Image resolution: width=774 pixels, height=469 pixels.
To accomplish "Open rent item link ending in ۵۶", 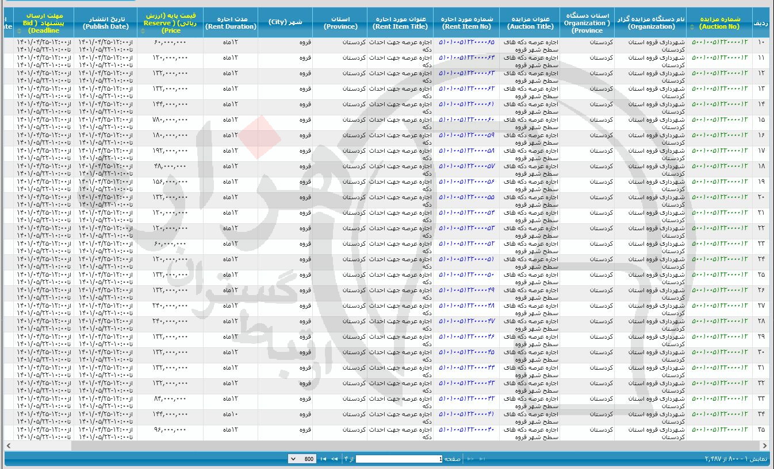I will point(466,181).
